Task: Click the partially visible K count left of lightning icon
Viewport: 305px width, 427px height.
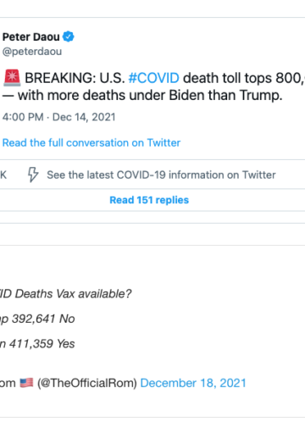Action: click(x=3, y=175)
